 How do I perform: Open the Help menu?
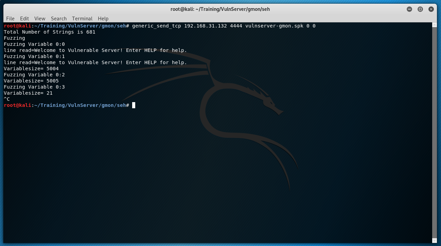(103, 19)
